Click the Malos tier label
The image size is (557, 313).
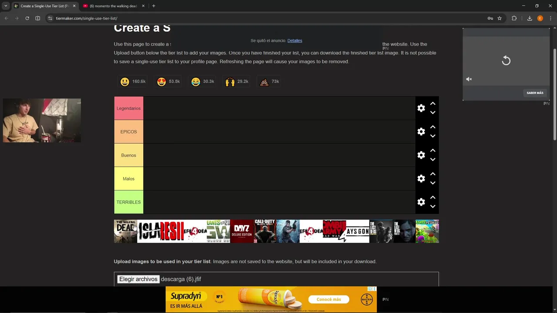128,179
